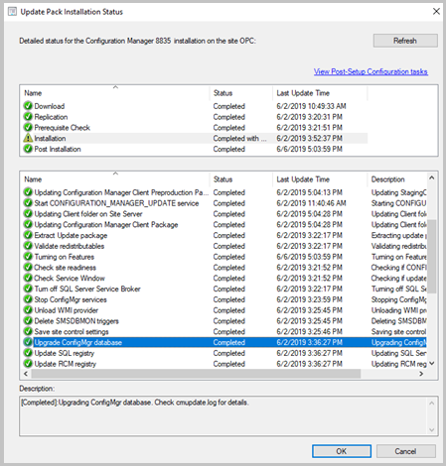Click horizontal scrollbar right arrow in lower list
This screenshot has width=446, height=466.
(x=421, y=374)
